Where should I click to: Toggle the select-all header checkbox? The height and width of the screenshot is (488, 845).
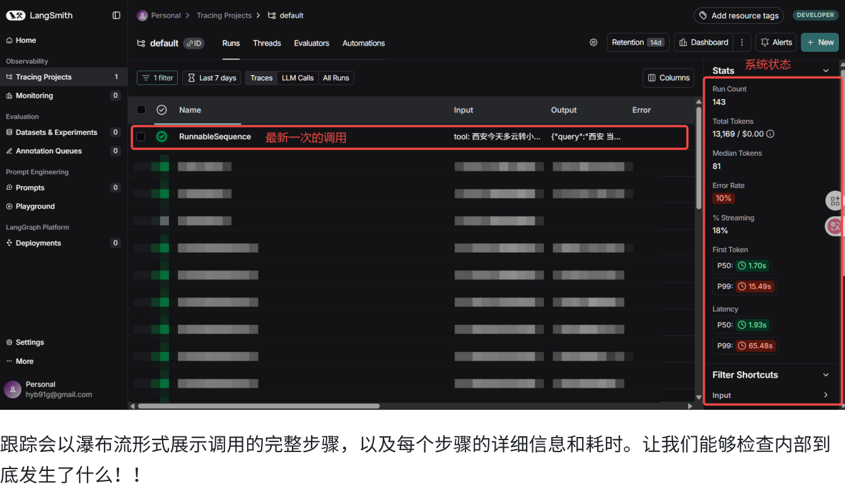pyautogui.click(x=141, y=110)
